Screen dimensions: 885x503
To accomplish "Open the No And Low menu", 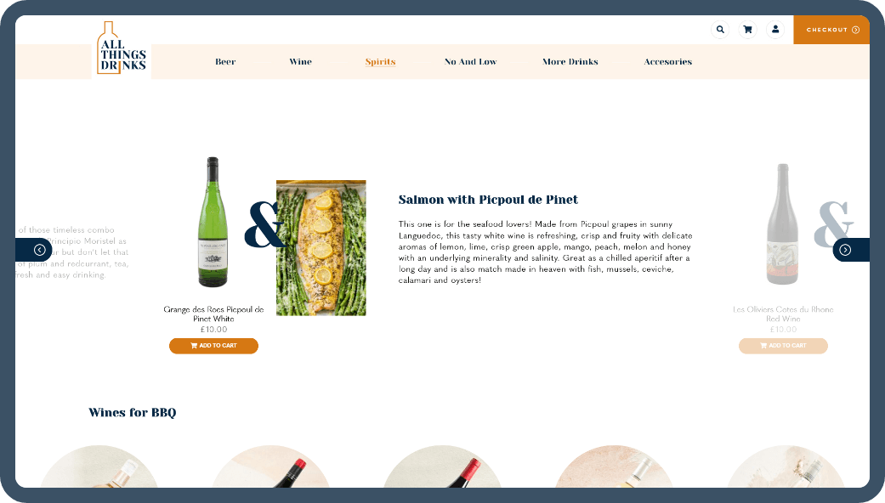I will (470, 61).
